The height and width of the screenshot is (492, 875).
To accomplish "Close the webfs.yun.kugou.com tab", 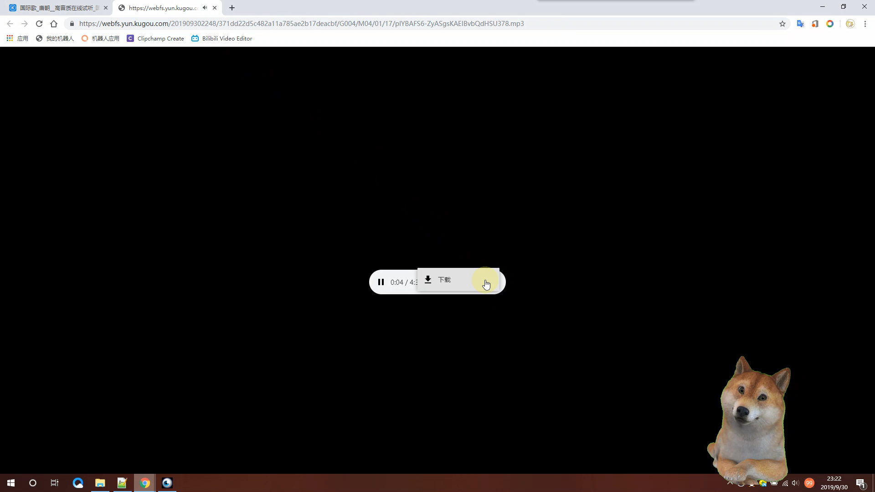I will [215, 8].
